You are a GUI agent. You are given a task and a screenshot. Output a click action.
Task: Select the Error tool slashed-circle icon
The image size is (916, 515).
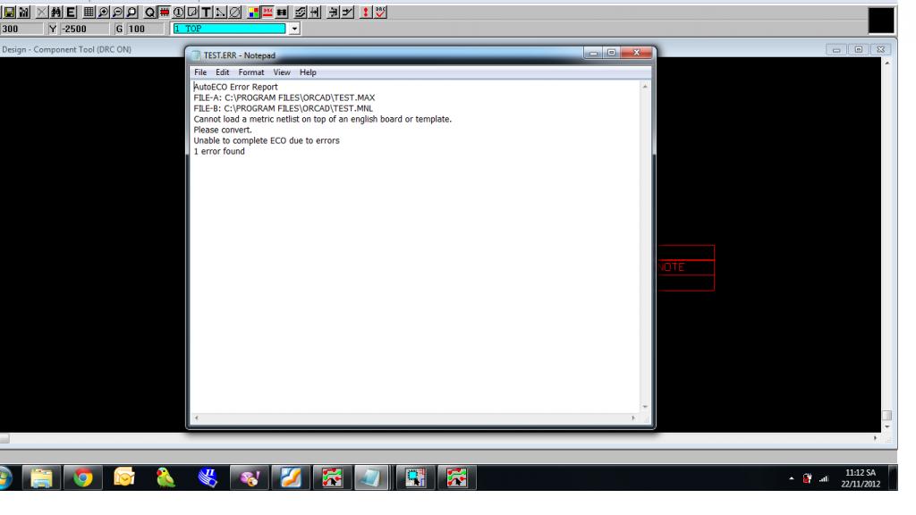[x=235, y=13]
